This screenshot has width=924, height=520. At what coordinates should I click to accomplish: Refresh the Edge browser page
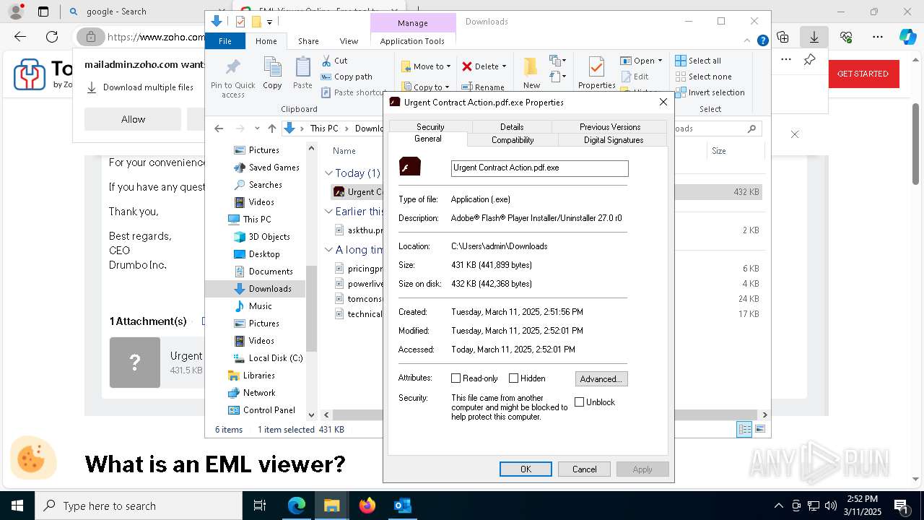click(52, 37)
